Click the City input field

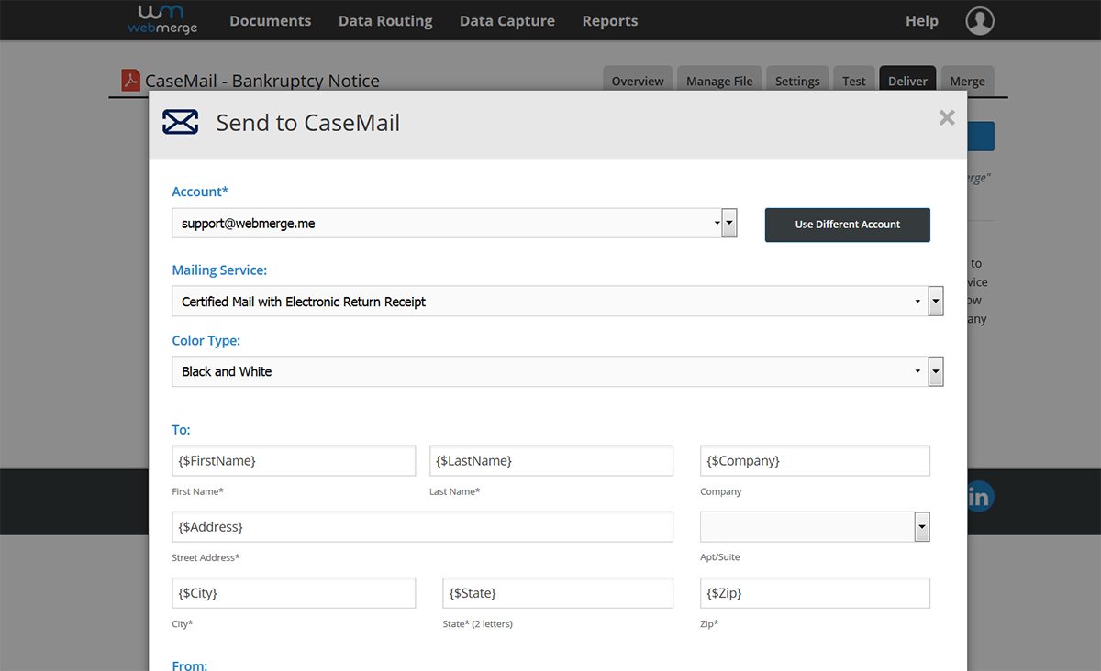[294, 593]
